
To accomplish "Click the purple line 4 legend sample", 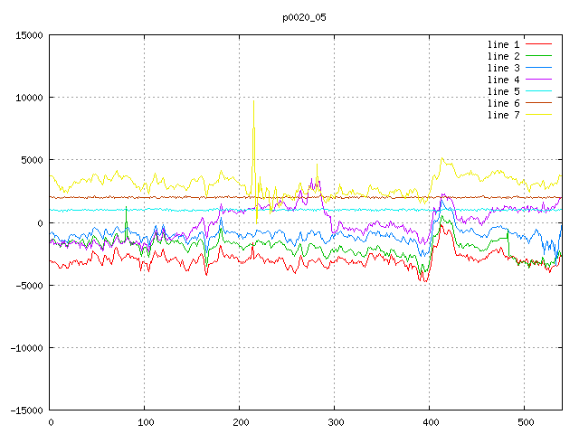I will click(x=538, y=80).
